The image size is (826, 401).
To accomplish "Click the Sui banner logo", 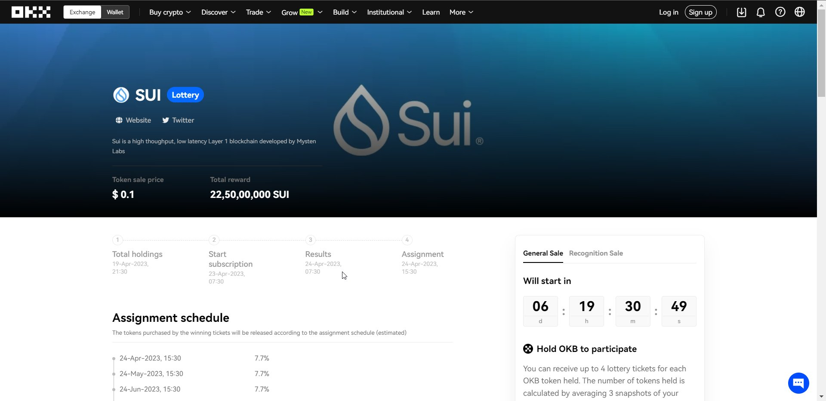I will pos(408,120).
